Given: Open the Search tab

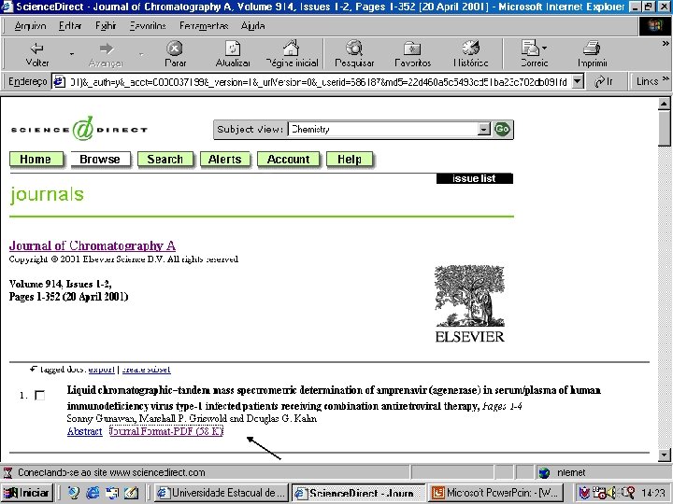Looking at the screenshot, I should point(165,159).
